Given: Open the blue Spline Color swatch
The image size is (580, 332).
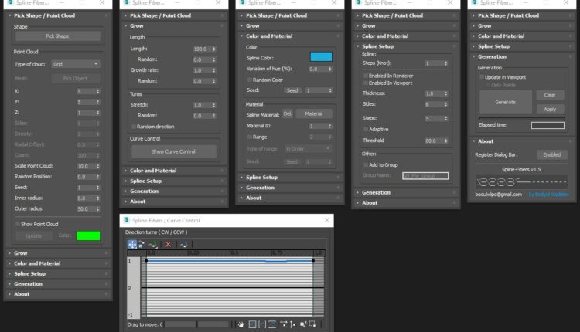Looking at the screenshot, I should pos(321,56).
